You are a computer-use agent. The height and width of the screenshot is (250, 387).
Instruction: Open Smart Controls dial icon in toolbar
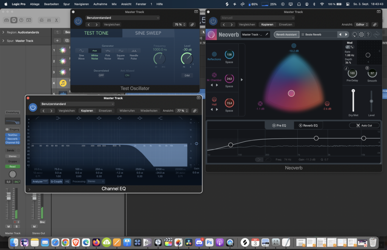(x=42, y=20)
